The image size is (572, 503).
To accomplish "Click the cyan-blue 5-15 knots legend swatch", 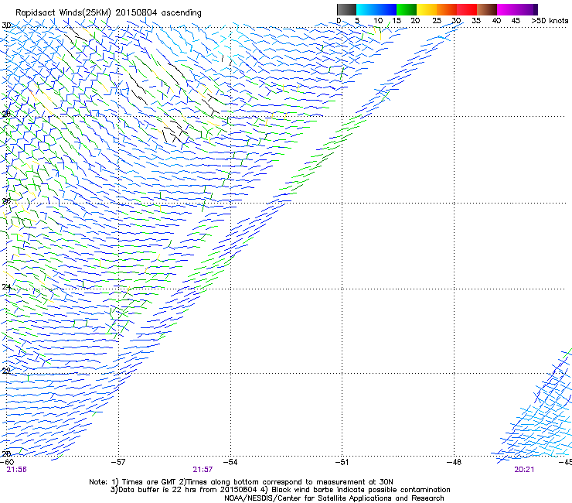I will point(376,9).
